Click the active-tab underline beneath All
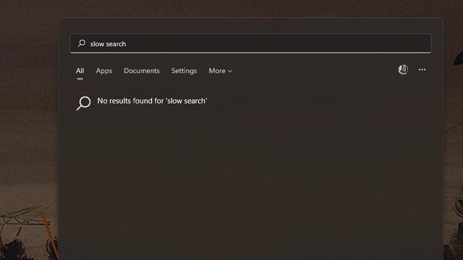The width and height of the screenshot is (463, 260). pyautogui.click(x=80, y=78)
